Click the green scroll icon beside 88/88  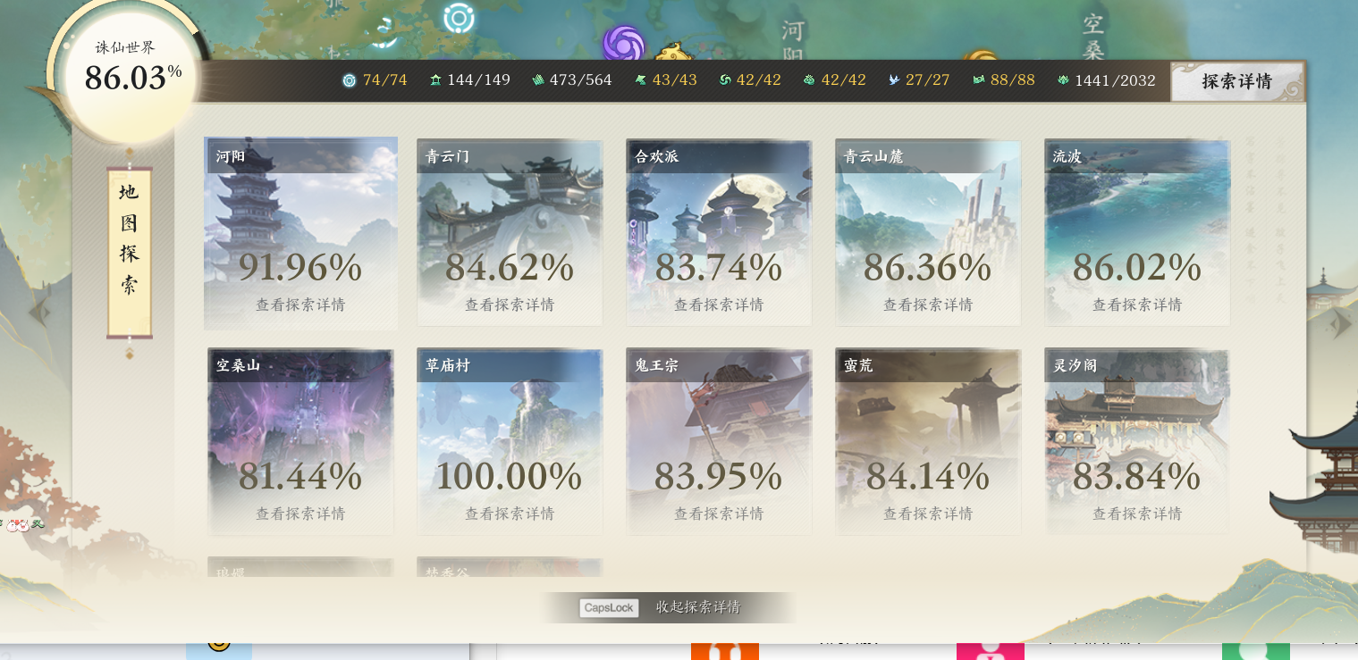point(979,80)
